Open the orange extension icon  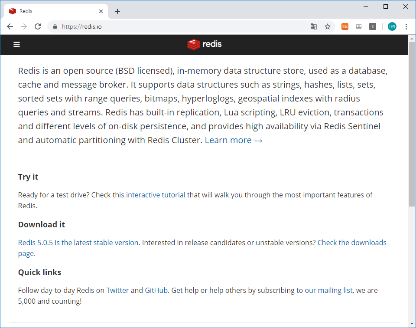point(345,26)
